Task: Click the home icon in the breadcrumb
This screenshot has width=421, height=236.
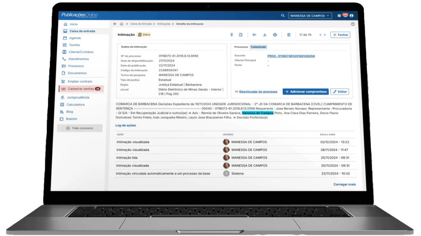Action: pyautogui.click(x=121, y=24)
